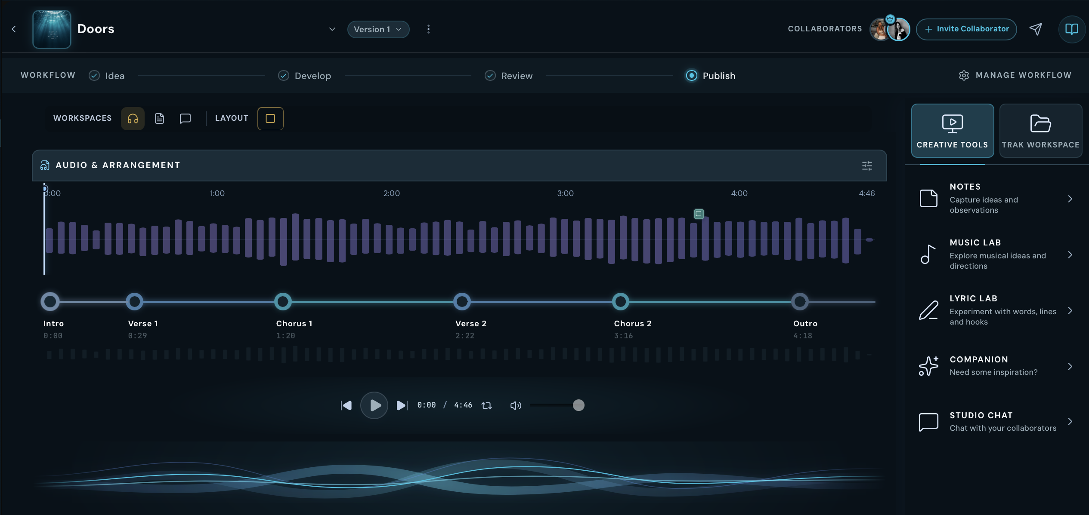This screenshot has width=1089, height=515.
Task: Open Audio & Arrangement settings sliders icon
Action: coord(867,166)
